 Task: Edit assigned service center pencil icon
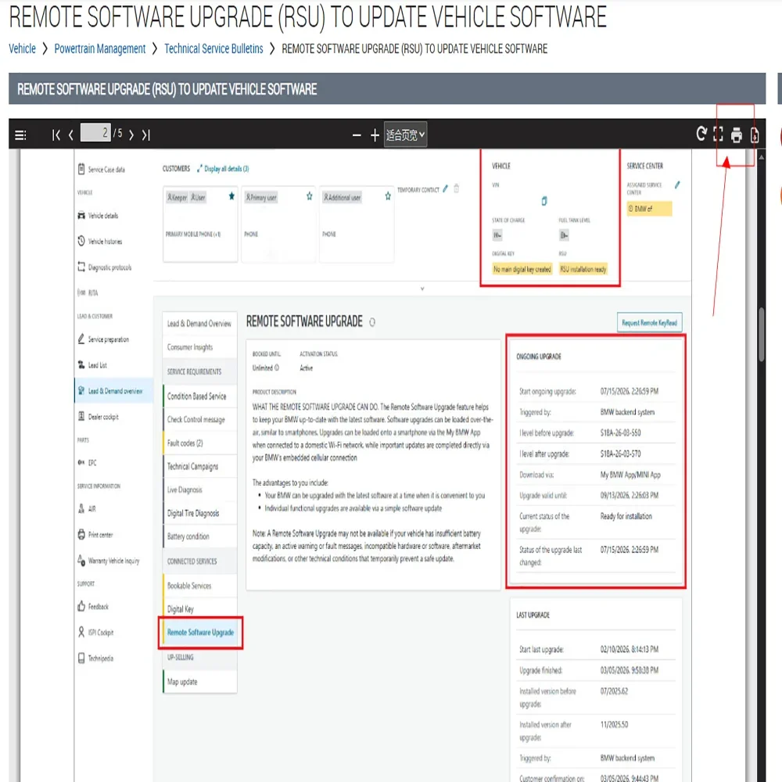677,185
